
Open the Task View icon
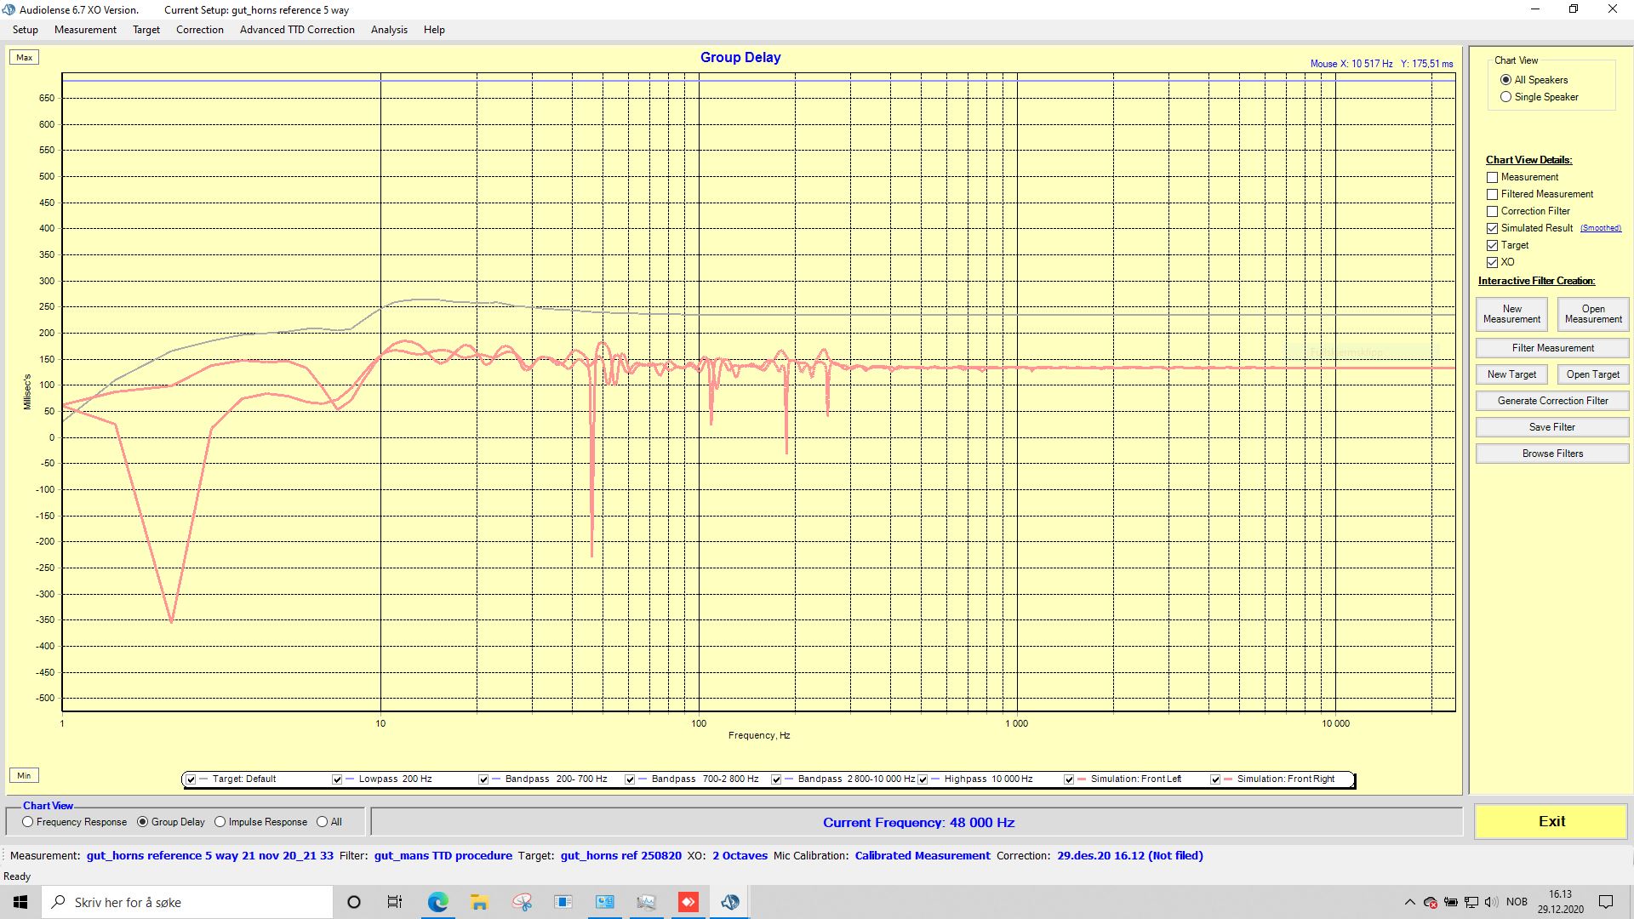395,902
